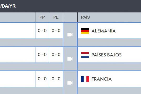Click the DA/YR date format heading
This screenshot has height=94, width=141.
(x=8, y=6)
